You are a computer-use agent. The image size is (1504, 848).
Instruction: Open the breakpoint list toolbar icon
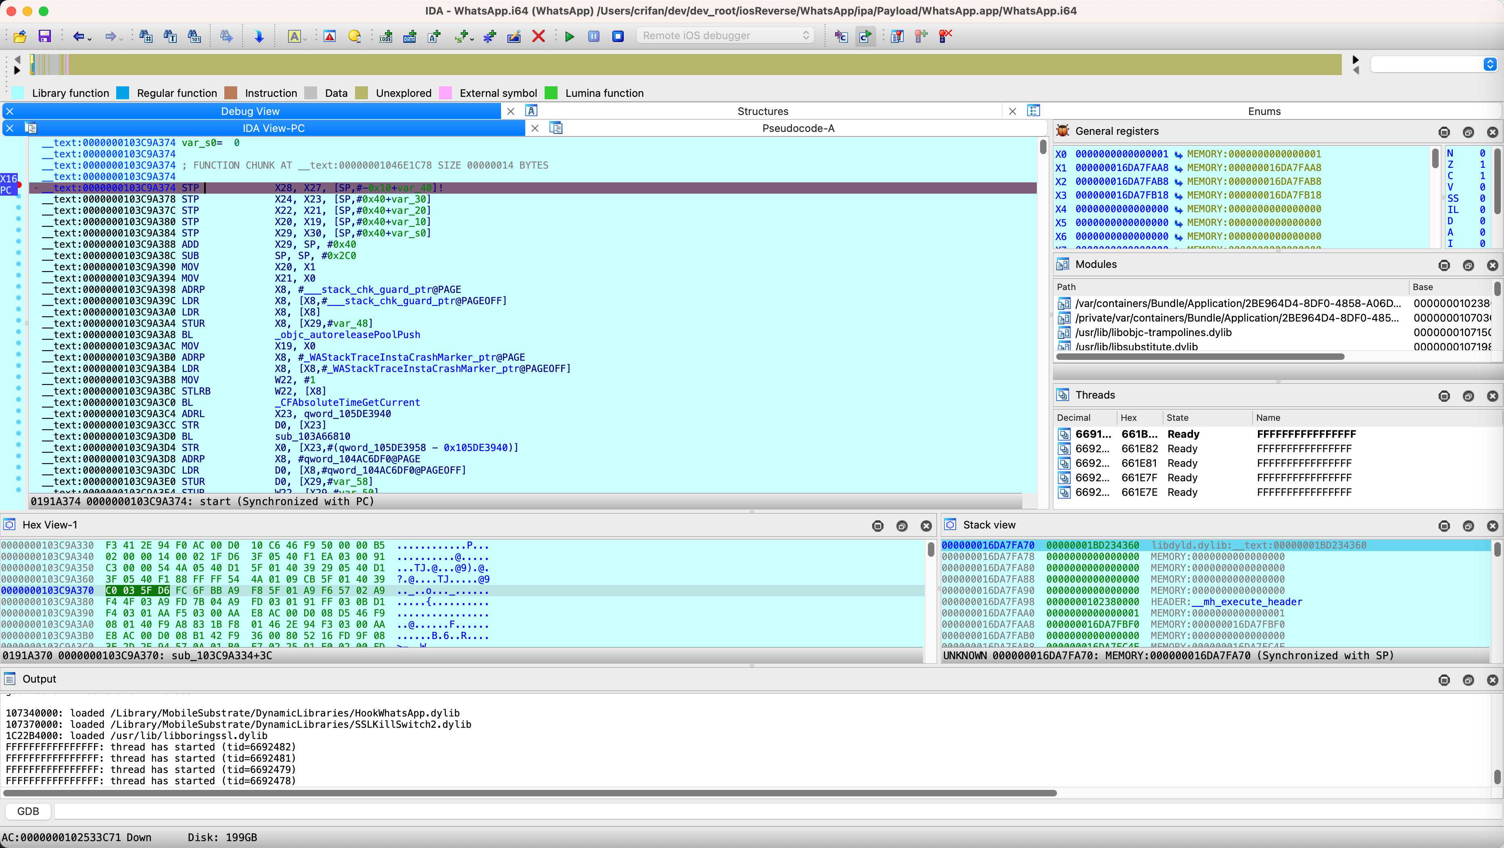point(897,36)
